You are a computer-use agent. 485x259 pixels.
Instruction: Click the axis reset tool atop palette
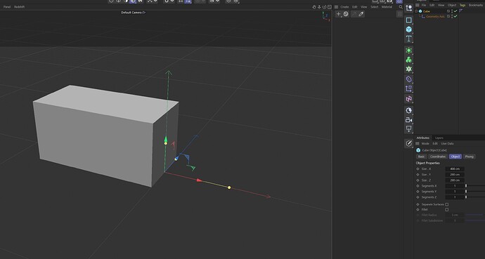408,8
